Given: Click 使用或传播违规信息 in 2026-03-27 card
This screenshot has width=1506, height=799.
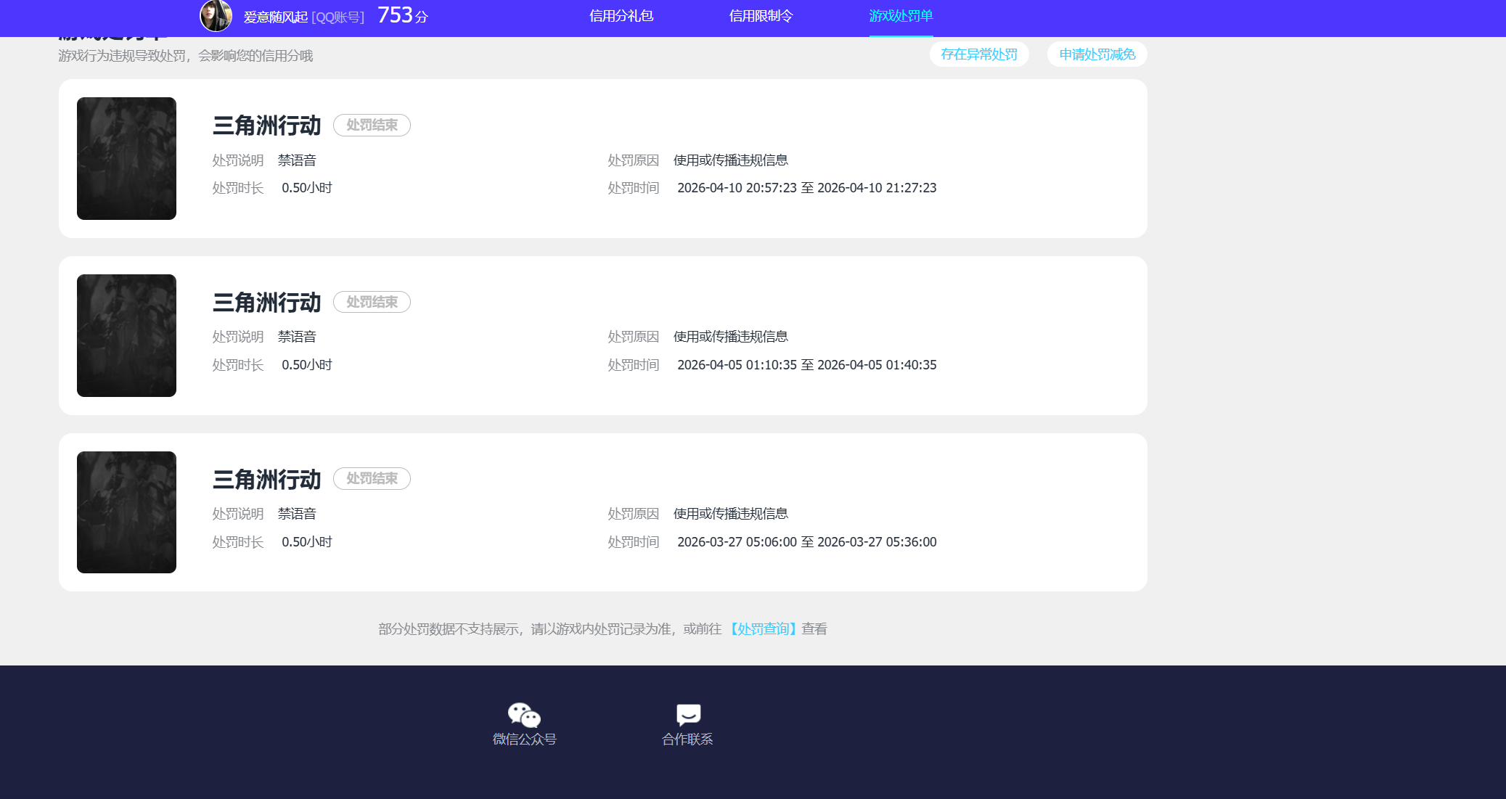Looking at the screenshot, I should point(731,514).
